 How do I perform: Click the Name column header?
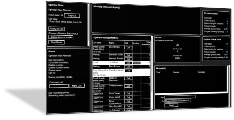pyautogui.click(x=112, y=43)
